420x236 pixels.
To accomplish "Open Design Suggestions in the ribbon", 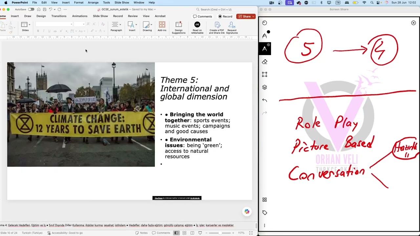I will tap(178, 28).
